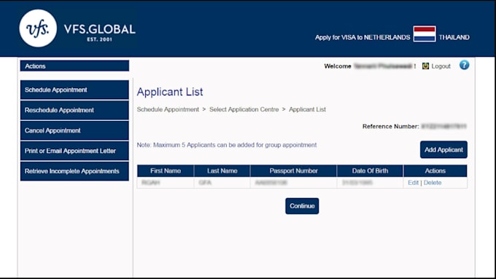The image size is (496, 279).
Task: Go to Select Application Centre breadcrumb
Action: (244, 109)
